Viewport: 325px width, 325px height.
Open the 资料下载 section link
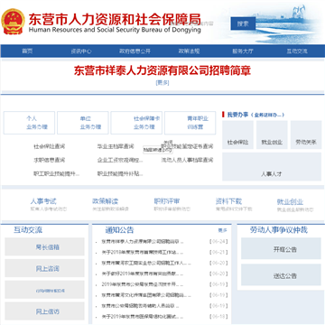228,201
